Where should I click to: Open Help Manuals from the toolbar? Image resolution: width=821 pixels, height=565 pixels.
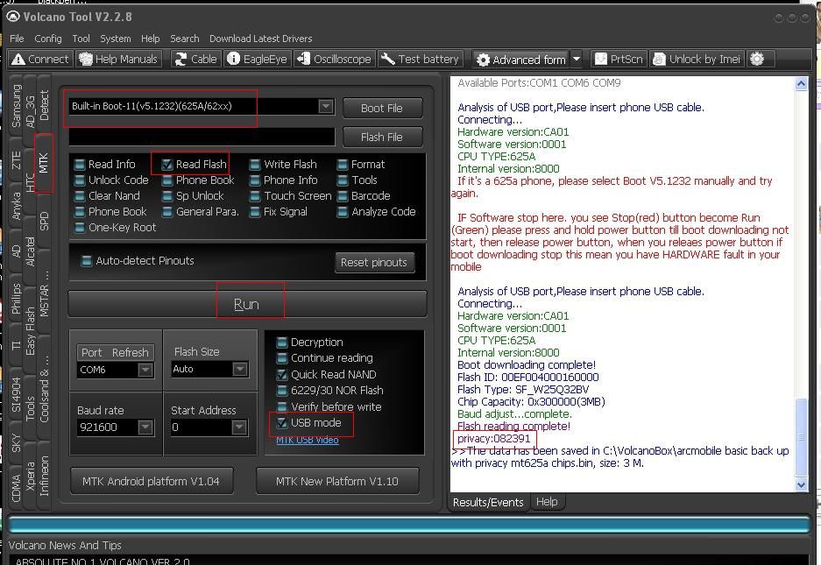(x=118, y=60)
